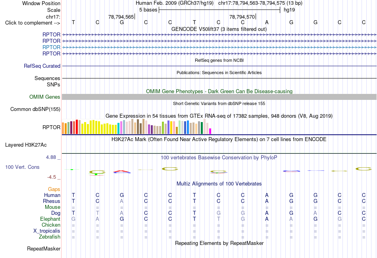Screen dimensions: 377x258
Task: Open 'RefSeq genes from NCBI' title
Action: click(219, 60)
